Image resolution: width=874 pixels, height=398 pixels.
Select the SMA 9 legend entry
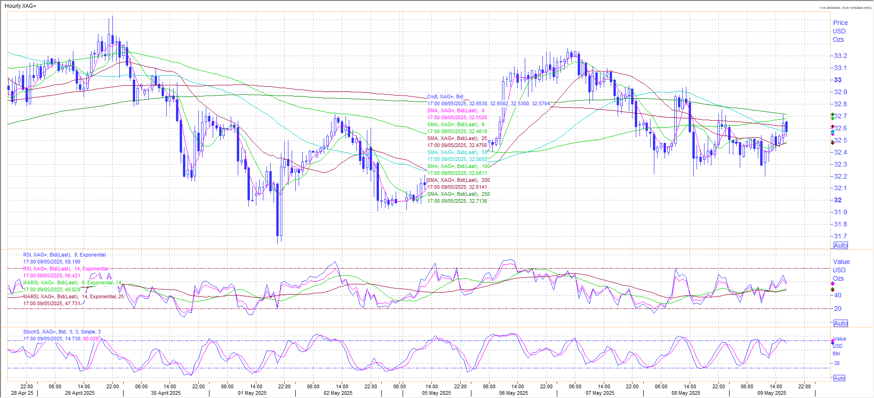[456, 124]
